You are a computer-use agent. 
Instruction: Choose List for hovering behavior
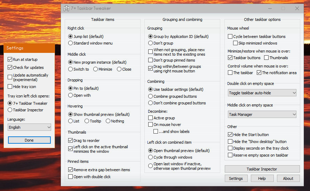[73, 121]
